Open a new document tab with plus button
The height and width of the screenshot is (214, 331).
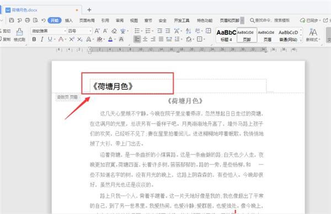tap(89, 10)
